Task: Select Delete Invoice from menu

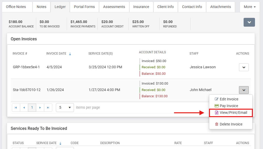Action: click(x=231, y=124)
